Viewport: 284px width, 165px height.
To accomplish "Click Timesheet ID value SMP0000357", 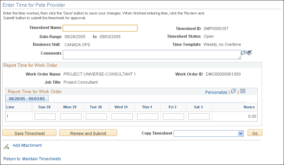I will pyautogui.click(x=216, y=29).
